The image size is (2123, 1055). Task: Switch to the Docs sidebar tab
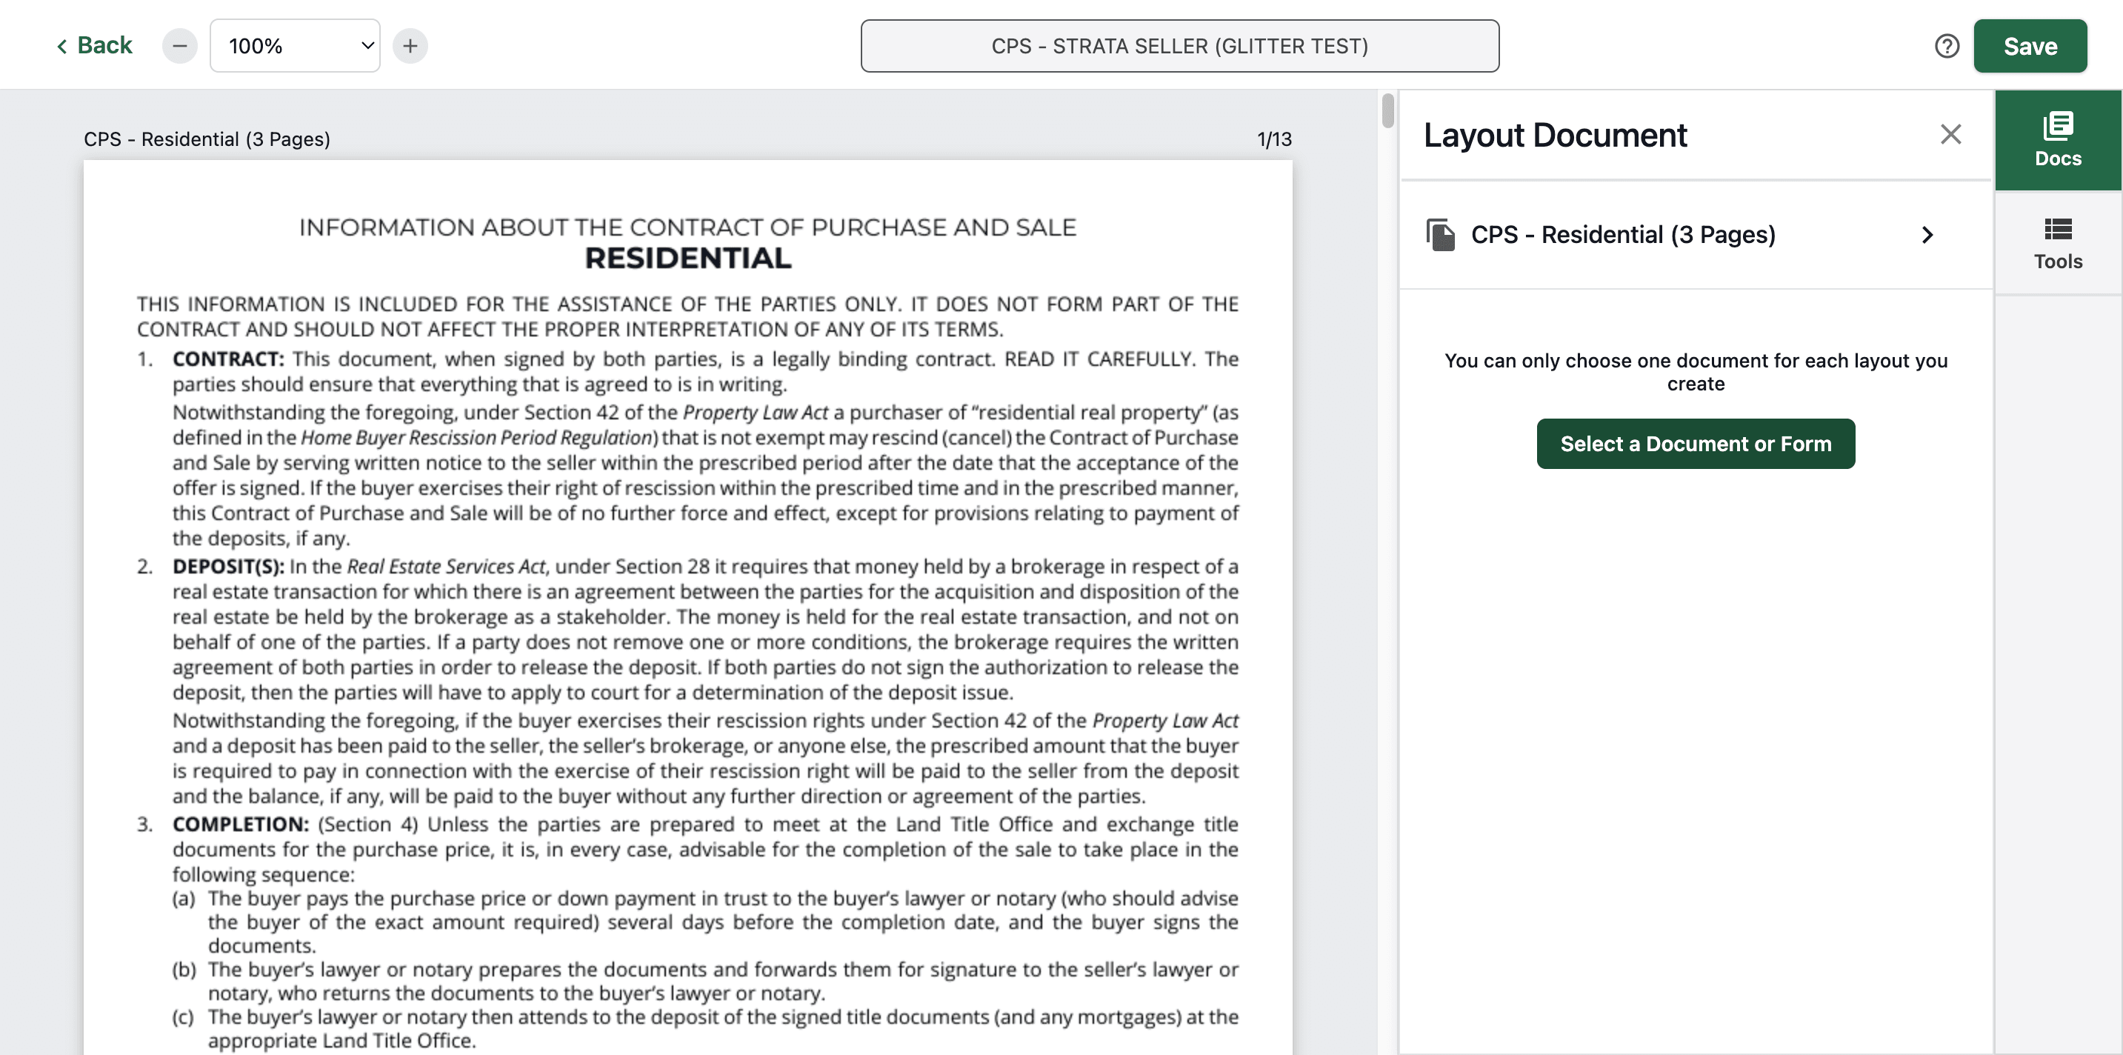[2058, 140]
